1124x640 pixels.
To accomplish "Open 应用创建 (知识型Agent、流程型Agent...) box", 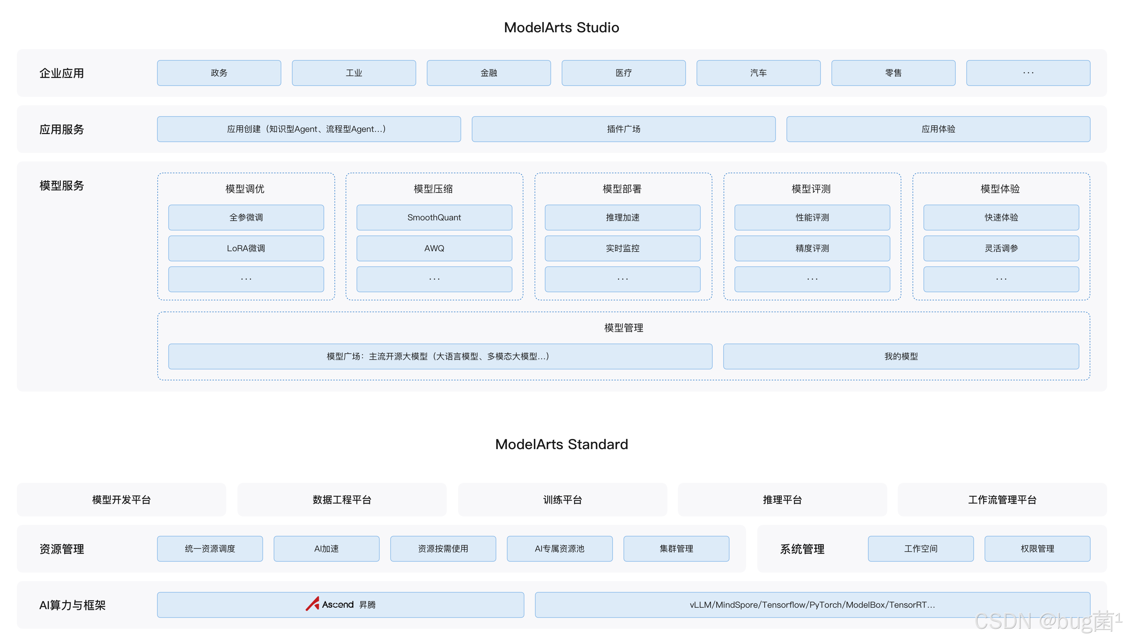I will 309,129.
